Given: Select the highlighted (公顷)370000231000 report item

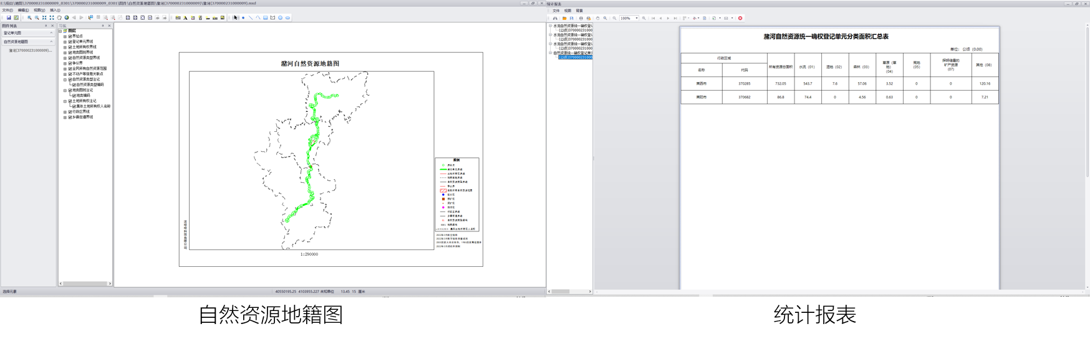Looking at the screenshot, I should point(575,57).
